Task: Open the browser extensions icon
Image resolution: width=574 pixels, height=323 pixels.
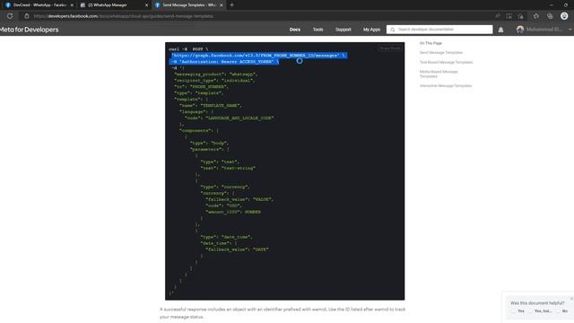Action: [536, 16]
